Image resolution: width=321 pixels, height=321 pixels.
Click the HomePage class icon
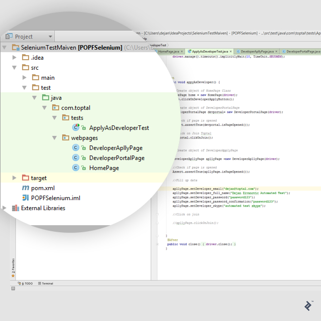coord(76,168)
